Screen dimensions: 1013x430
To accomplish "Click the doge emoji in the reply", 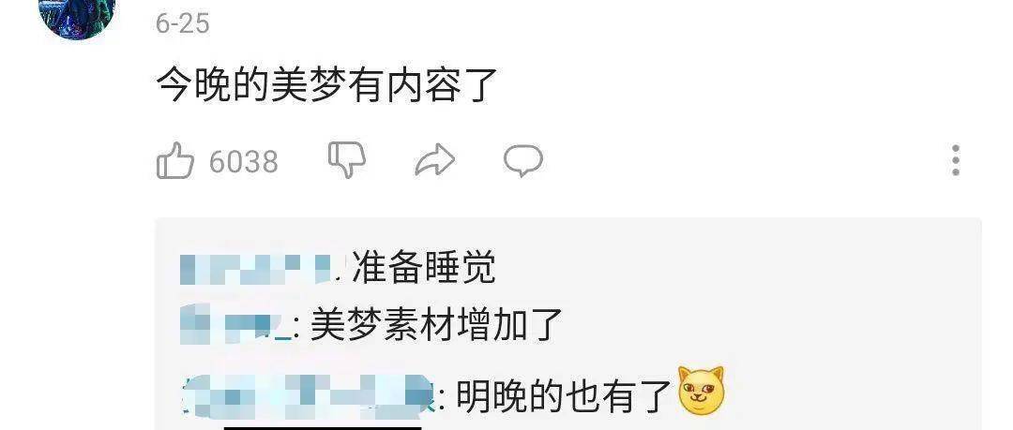I will (x=701, y=392).
